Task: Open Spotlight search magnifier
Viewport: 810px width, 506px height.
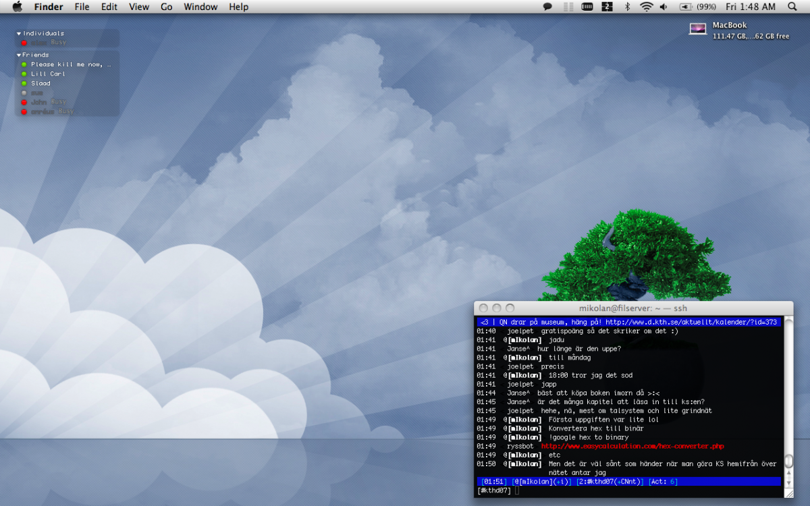Action: [792, 7]
